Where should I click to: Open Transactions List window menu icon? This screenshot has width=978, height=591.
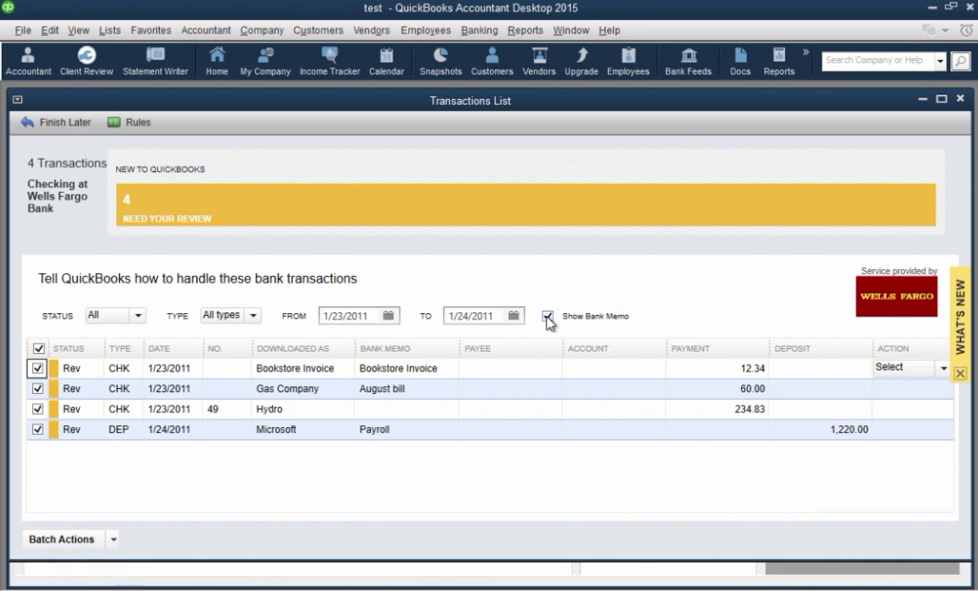(x=17, y=100)
